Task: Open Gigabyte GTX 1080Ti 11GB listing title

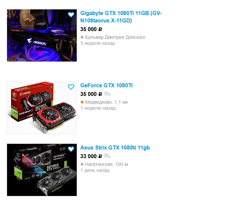Action: [121, 17]
